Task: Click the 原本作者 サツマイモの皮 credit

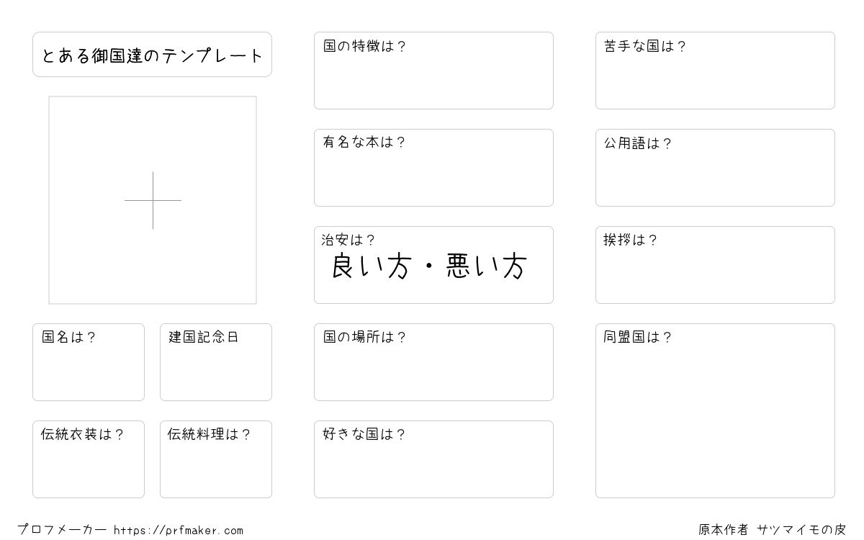Action: [x=772, y=530]
